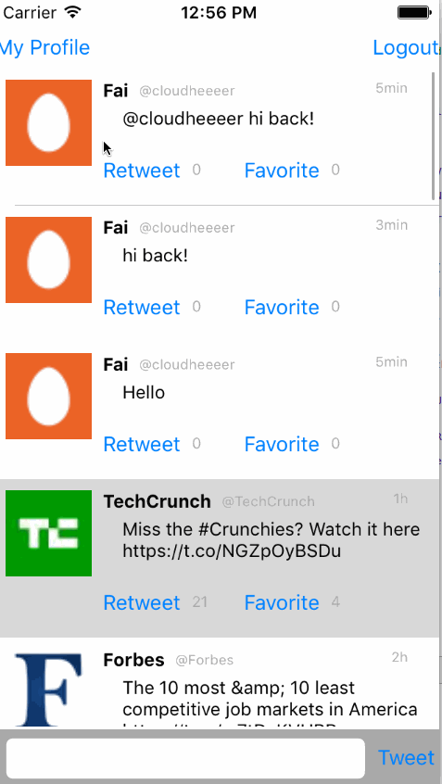Retweet the 'Hello' tweet
Screen dimensions: 442x784
click(x=142, y=444)
